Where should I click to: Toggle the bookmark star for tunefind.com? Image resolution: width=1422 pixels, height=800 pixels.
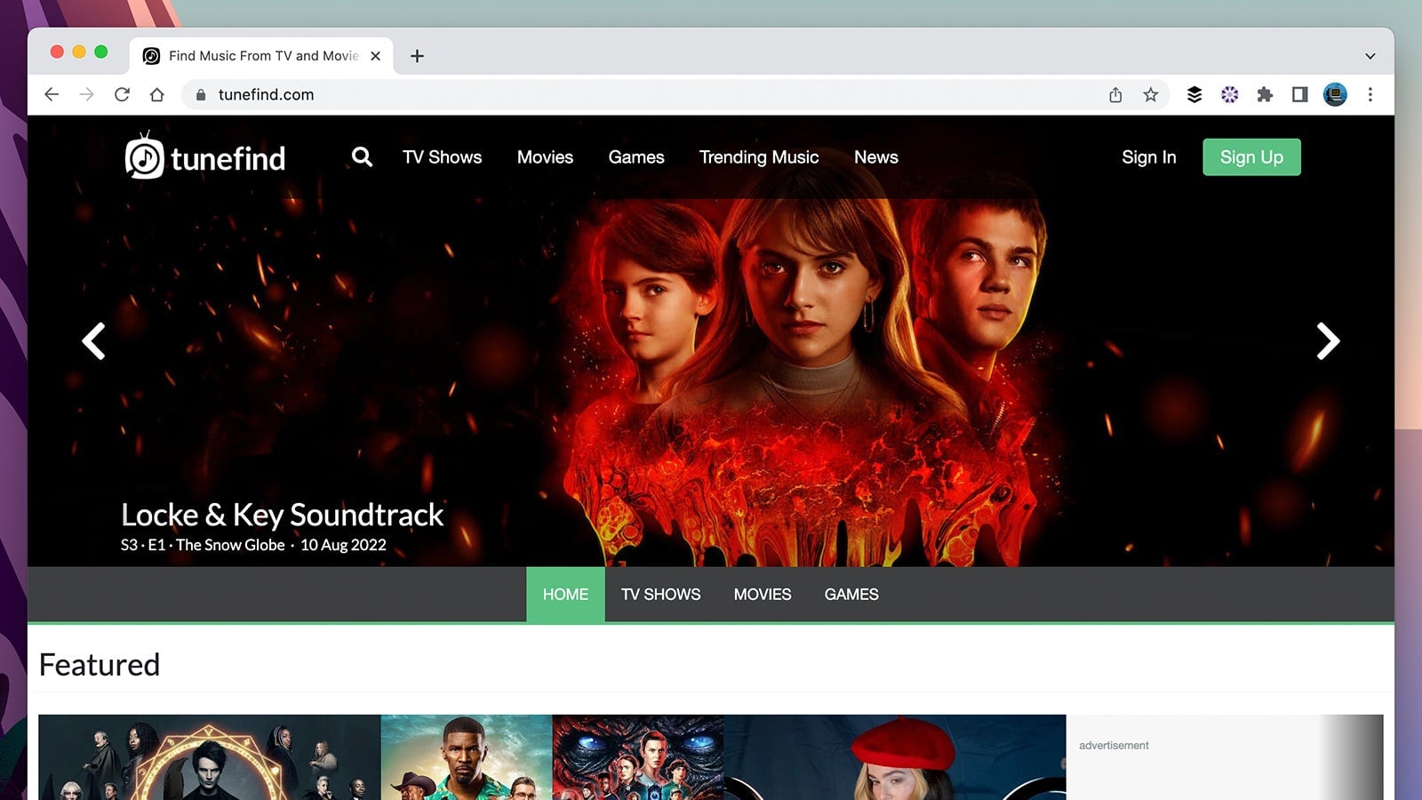[x=1151, y=94]
